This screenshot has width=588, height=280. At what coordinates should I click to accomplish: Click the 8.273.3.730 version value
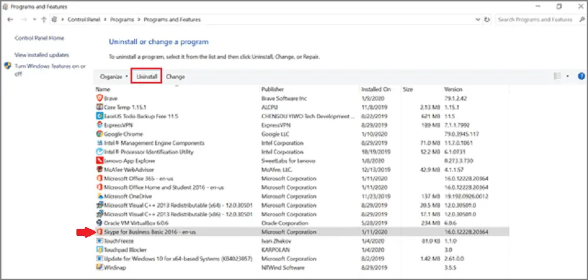click(x=459, y=161)
